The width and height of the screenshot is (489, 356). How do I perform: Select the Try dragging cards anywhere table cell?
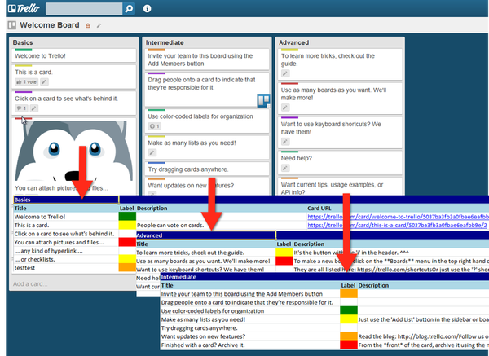[x=250, y=328]
